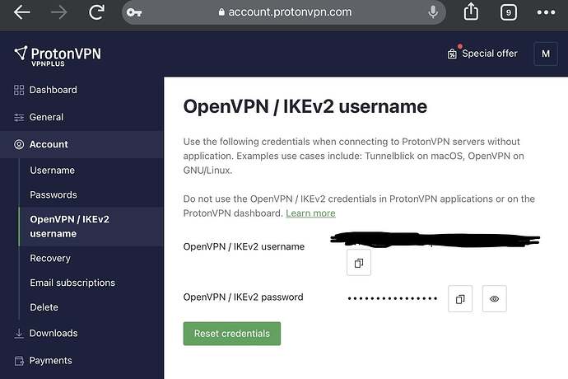Screen dimensions: 568x379
Task: Open the M user account dropdown
Action: (x=545, y=54)
